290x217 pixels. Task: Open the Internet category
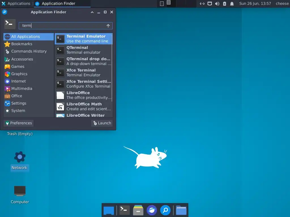tap(29, 81)
